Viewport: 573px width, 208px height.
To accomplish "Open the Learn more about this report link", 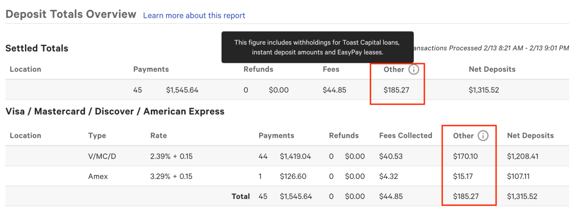I will [x=194, y=15].
